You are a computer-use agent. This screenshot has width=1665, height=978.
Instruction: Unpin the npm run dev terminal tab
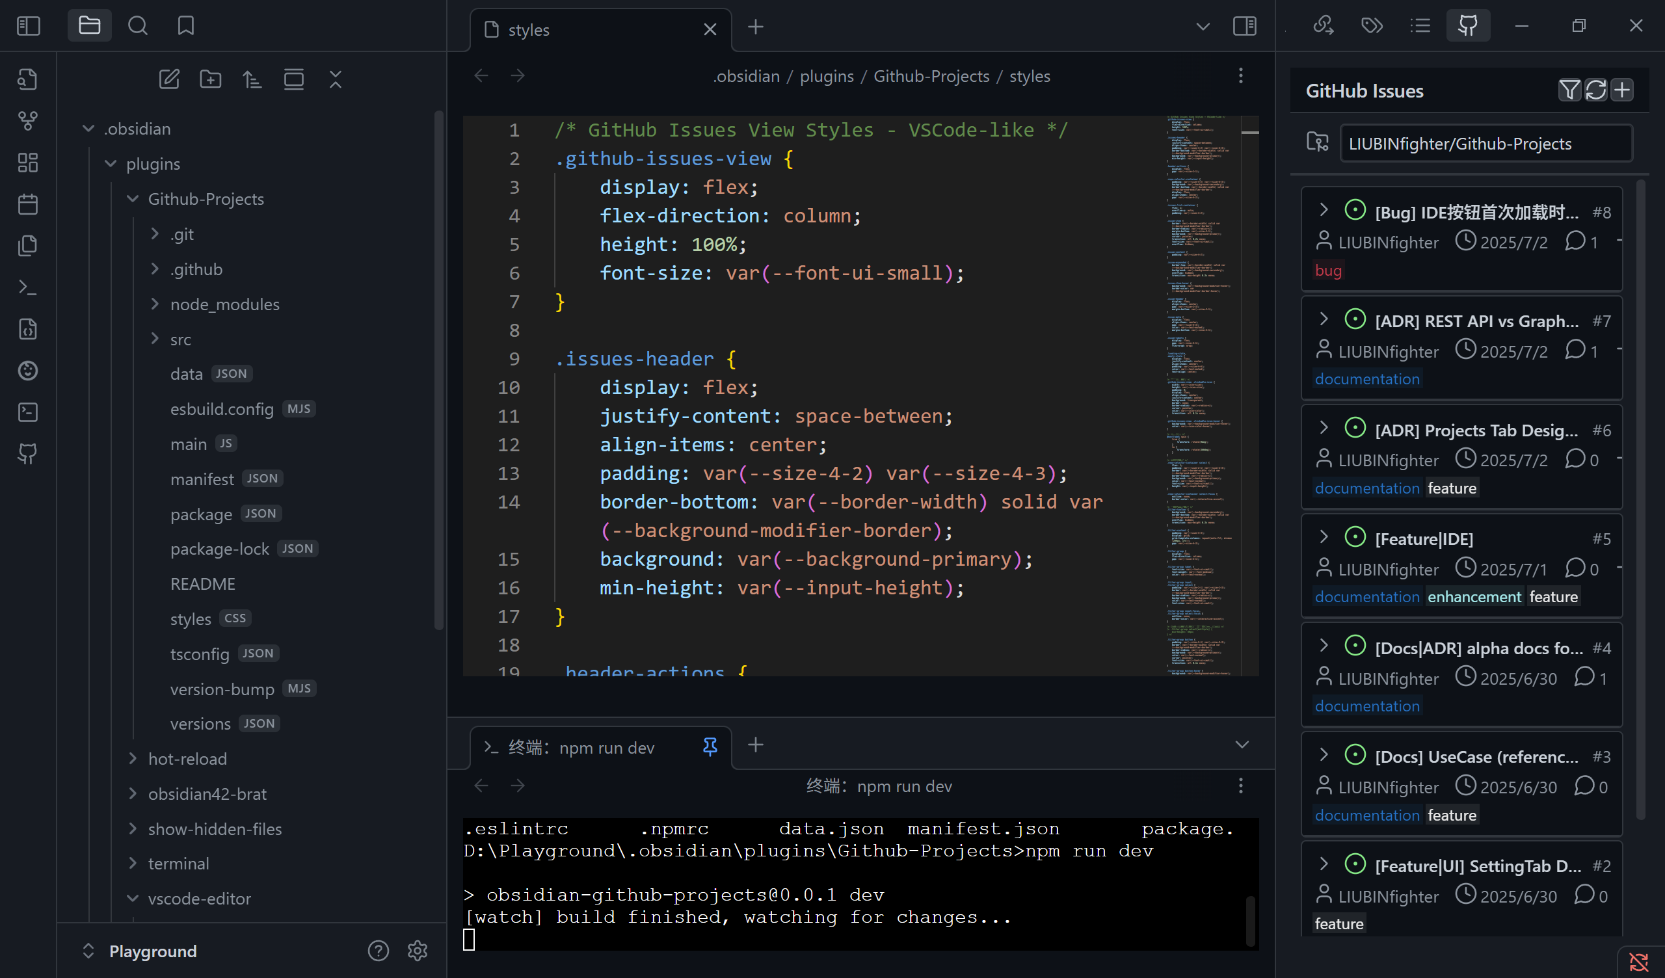pyautogui.click(x=710, y=747)
